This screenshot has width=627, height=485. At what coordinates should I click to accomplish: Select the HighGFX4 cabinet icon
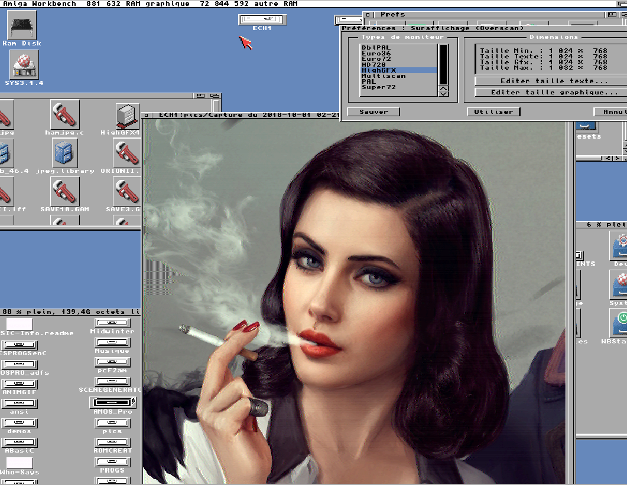127,116
